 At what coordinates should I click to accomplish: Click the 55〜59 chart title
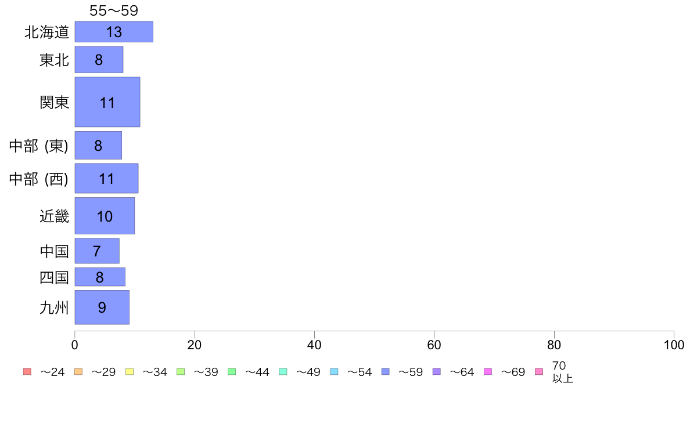click(x=114, y=10)
